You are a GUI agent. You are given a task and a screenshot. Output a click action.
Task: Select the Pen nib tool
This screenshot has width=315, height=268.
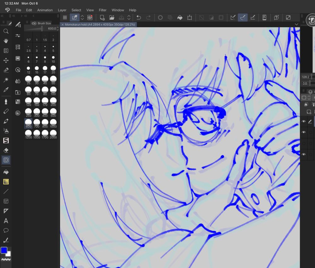point(6,102)
